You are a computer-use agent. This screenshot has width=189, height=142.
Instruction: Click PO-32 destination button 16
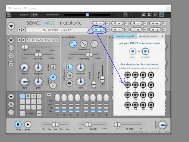[151, 105]
